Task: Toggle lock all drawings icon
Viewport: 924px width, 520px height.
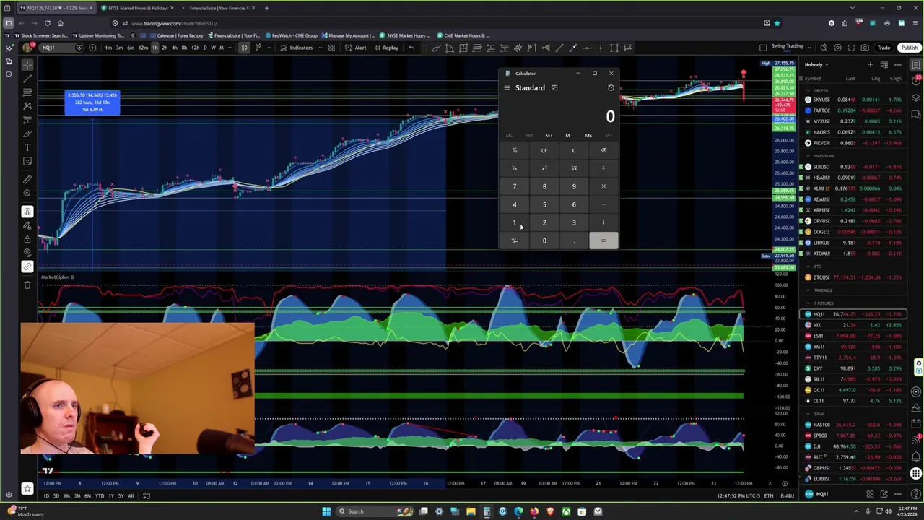Action: point(27,239)
